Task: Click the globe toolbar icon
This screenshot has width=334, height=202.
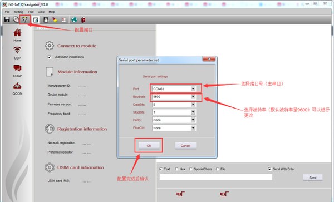Action: pyautogui.click(x=74, y=20)
